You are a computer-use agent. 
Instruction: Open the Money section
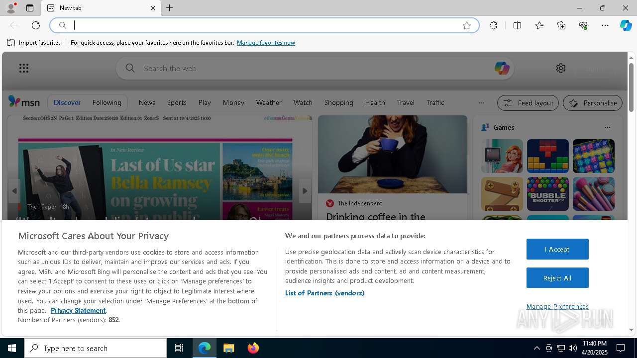pyautogui.click(x=233, y=102)
